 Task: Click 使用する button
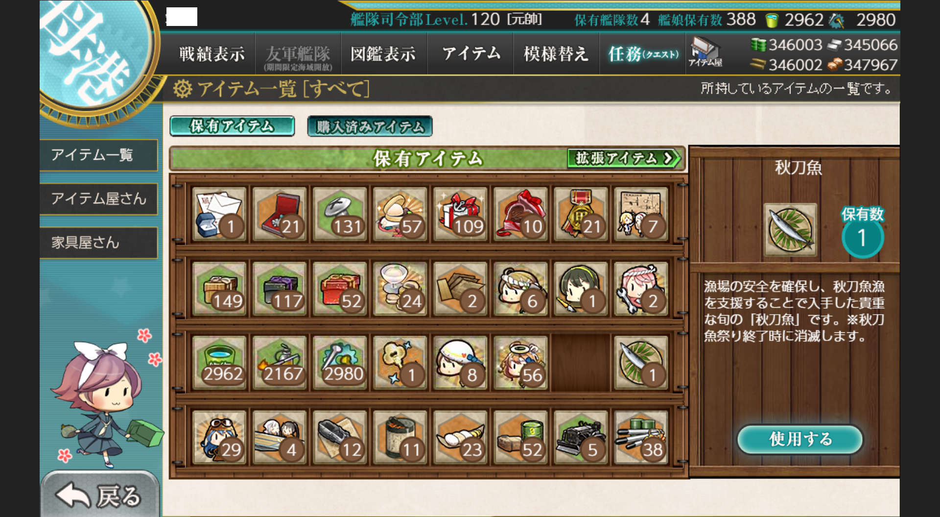(800, 439)
